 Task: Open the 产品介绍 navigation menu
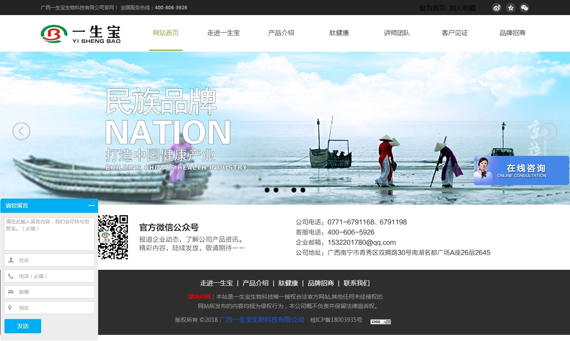pos(281,33)
